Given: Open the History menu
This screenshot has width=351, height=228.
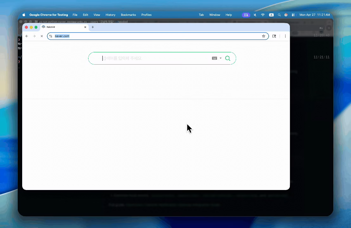Looking at the screenshot, I should [x=110, y=15].
